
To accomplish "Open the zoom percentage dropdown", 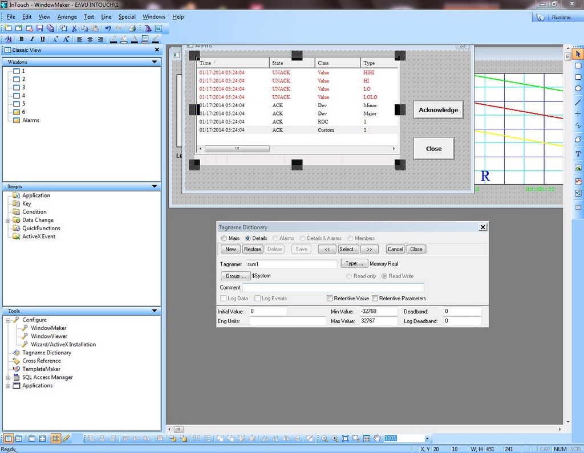I will (427, 439).
